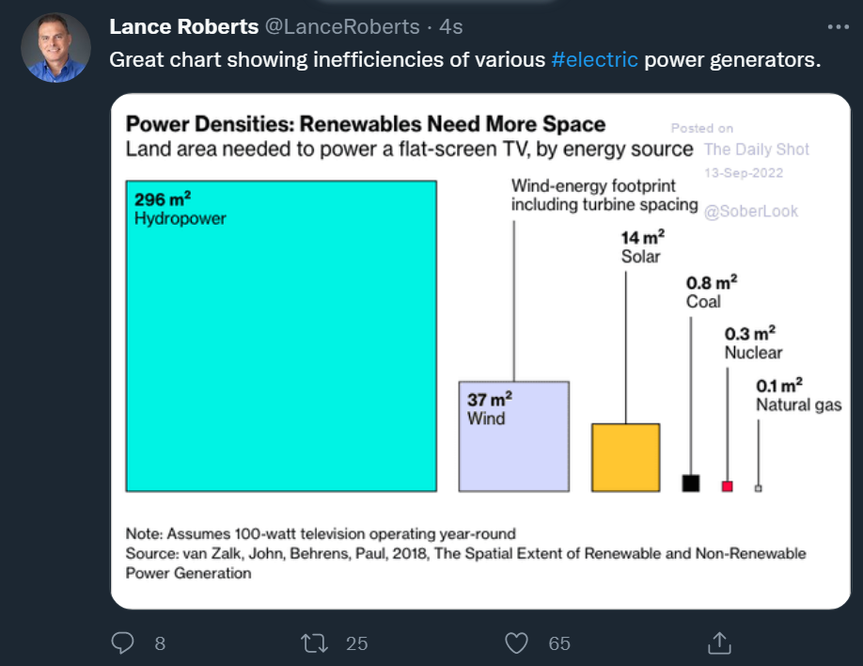
Task: Click the like count 65
Action: [x=559, y=643]
